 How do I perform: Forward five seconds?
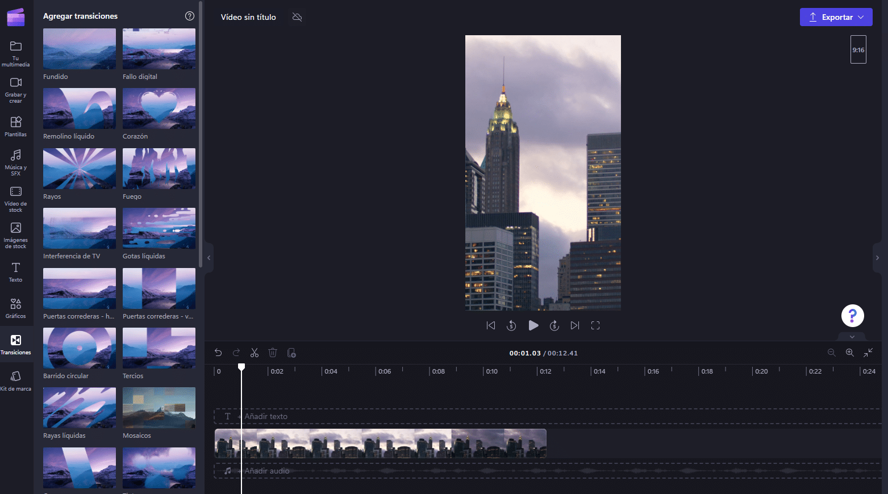point(555,325)
